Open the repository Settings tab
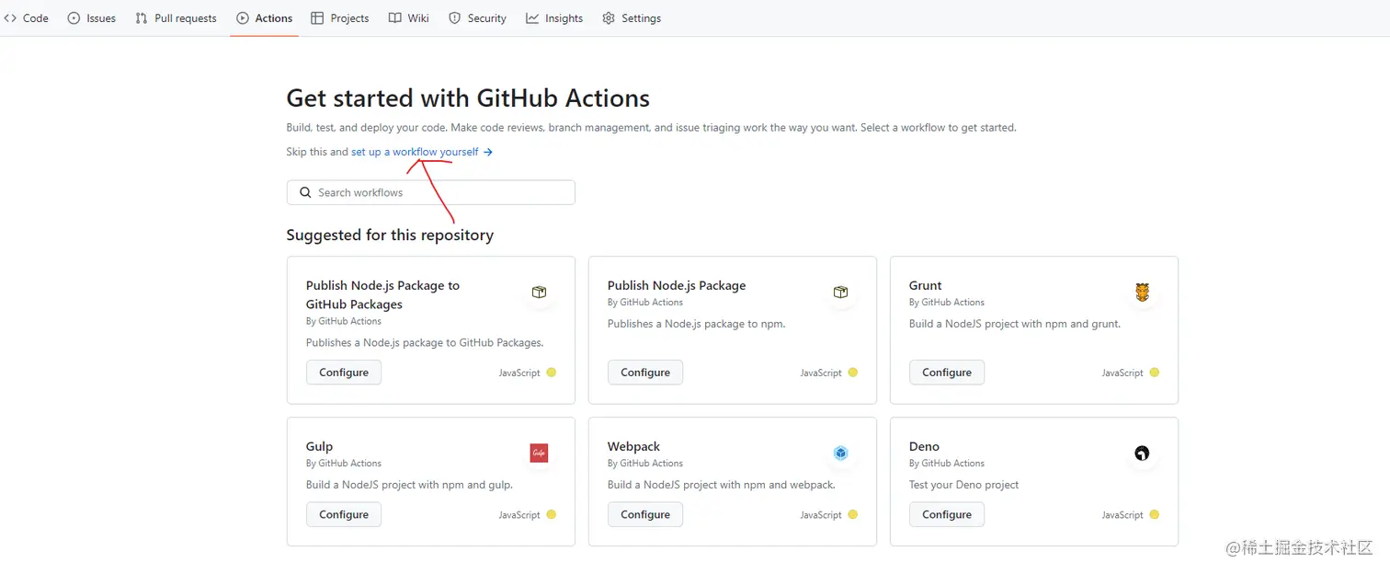Screen dimensions: 1390x574 point(632,18)
